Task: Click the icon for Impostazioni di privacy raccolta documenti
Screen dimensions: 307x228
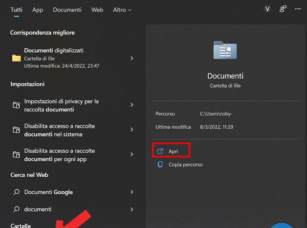Action: pyautogui.click(x=16, y=105)
